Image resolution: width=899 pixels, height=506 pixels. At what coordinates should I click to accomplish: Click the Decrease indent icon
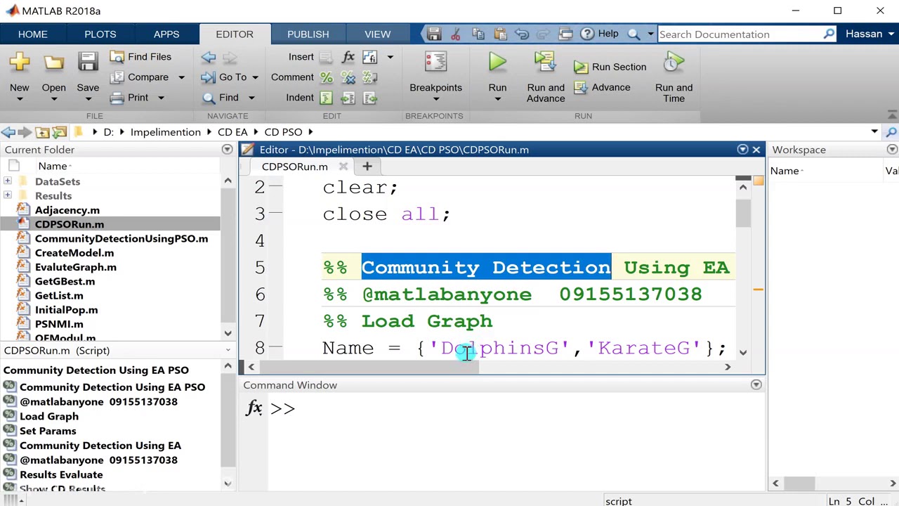pos(370,98)
